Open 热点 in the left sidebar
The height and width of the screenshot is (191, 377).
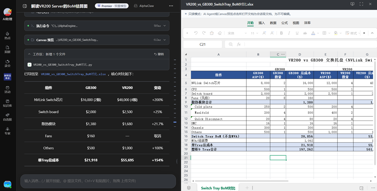7,36
